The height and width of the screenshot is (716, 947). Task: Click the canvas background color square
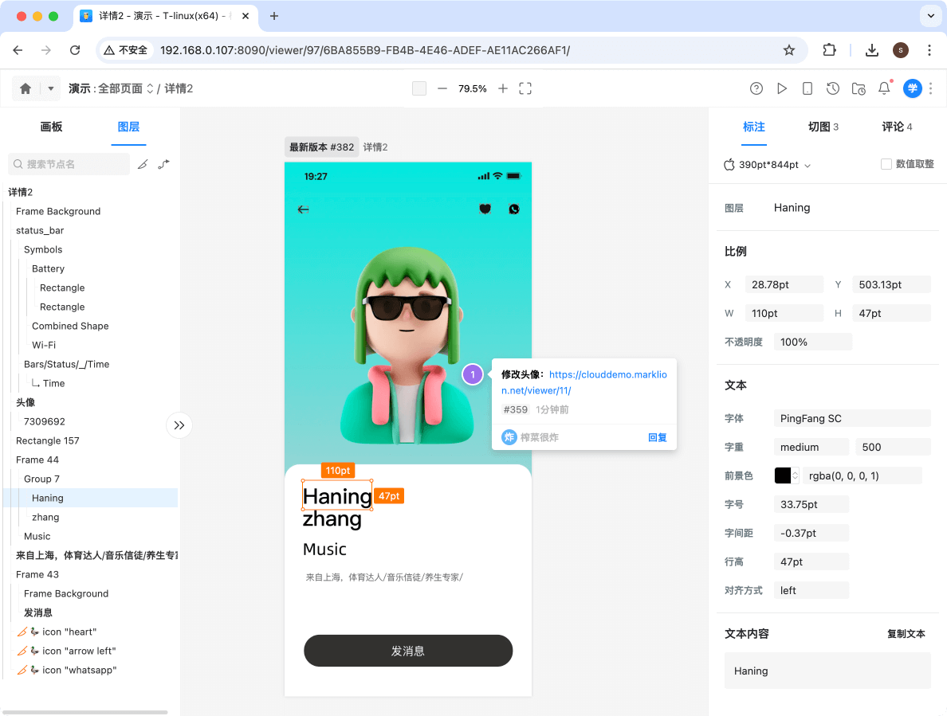[419, 88]
